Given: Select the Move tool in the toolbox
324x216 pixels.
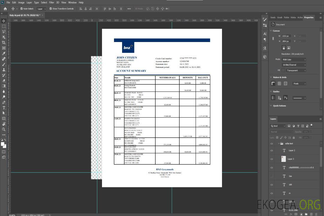Looking at the screenshot, I should click(4, 21).
